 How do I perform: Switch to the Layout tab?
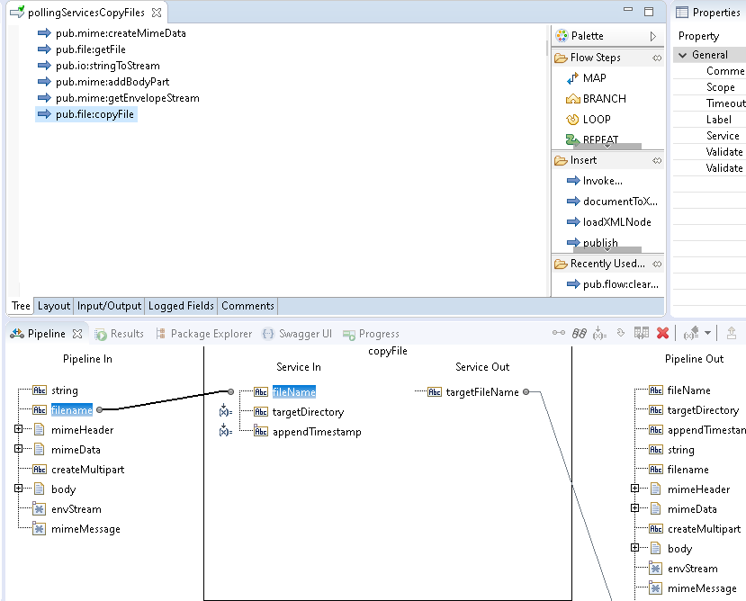[53, 306]
